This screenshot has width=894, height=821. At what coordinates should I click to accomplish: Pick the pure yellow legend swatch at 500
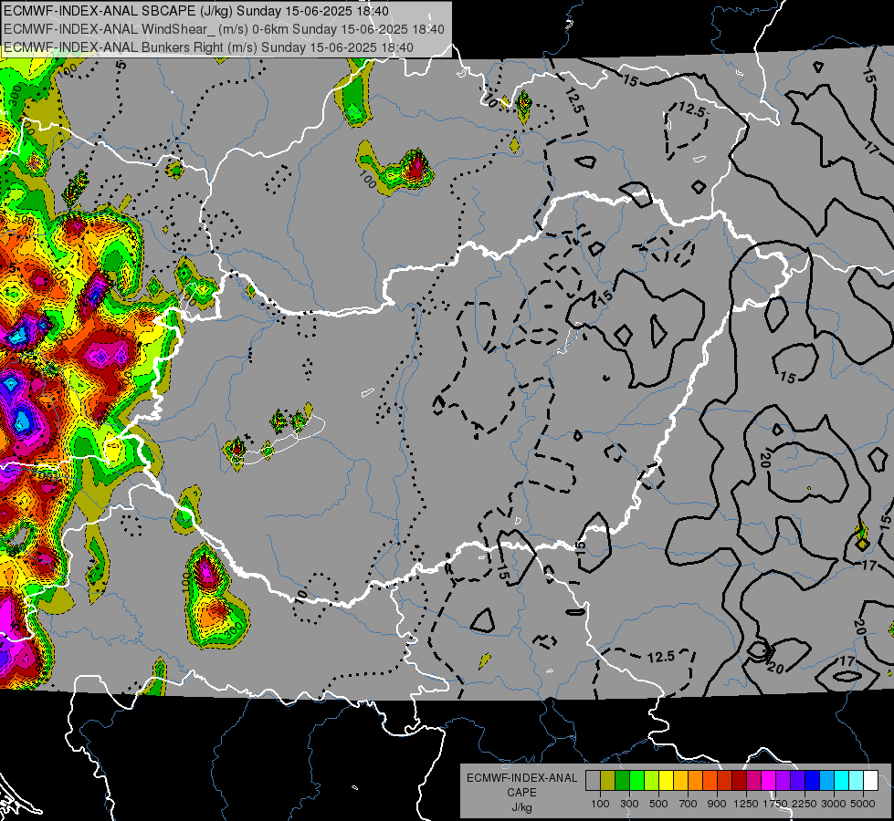click(x=666, y=780)
